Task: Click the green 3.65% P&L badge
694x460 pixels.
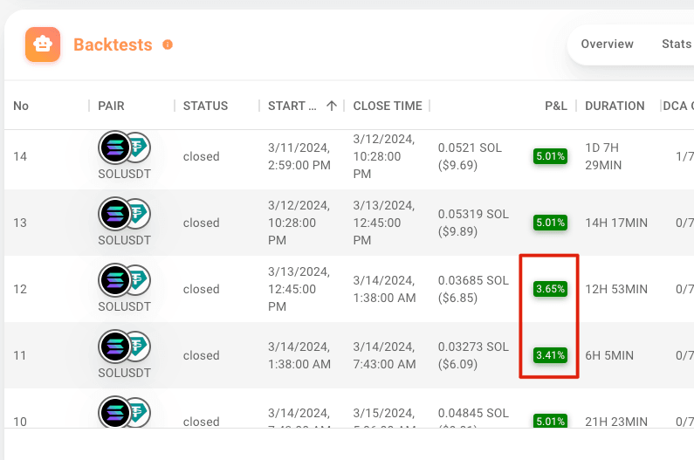Action: (551, 289)
